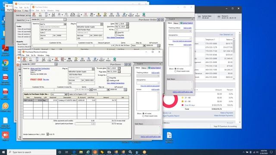Click AutoFill icon in Purchase Order toolbar
The width and height of the screenshot is (276, 155).
(x=99, y=15)
